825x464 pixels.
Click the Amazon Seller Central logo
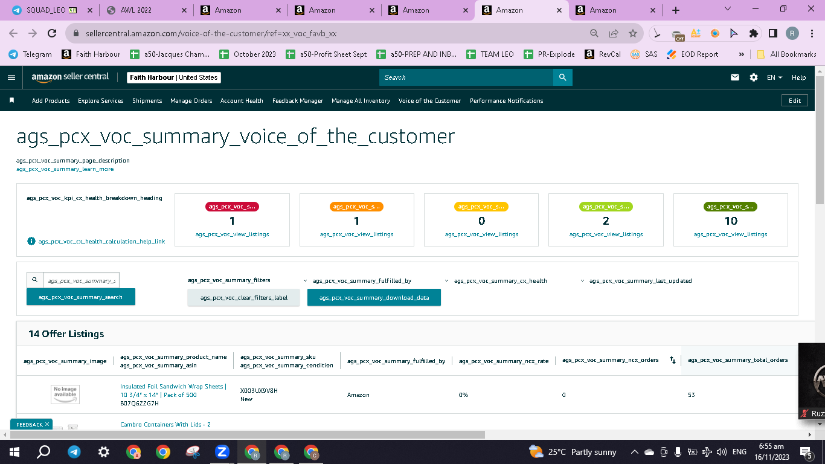pyautogui.click(x=71, y=77)
